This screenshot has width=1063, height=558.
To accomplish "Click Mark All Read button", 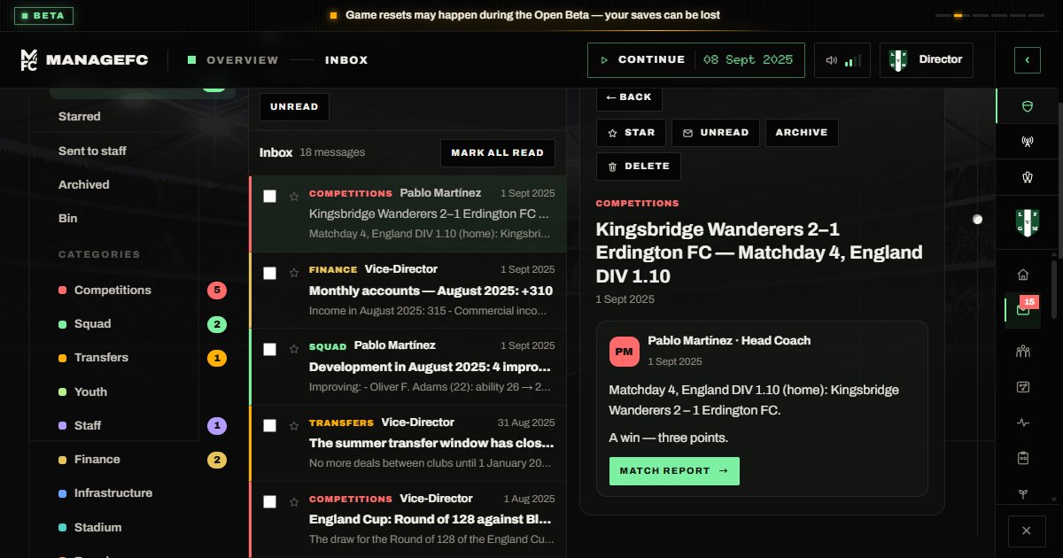I will click(498, 152).
